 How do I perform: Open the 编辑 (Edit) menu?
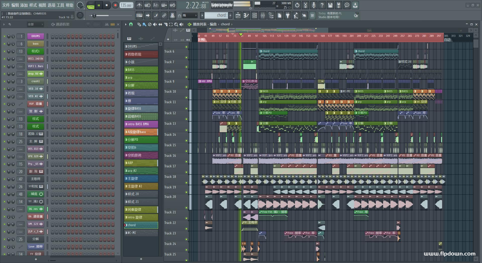(x=15, y=5)
